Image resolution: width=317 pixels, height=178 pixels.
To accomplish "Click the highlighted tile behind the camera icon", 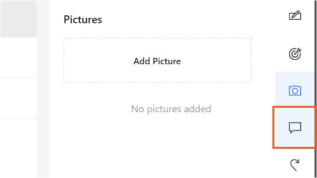I will coord(295,89).
